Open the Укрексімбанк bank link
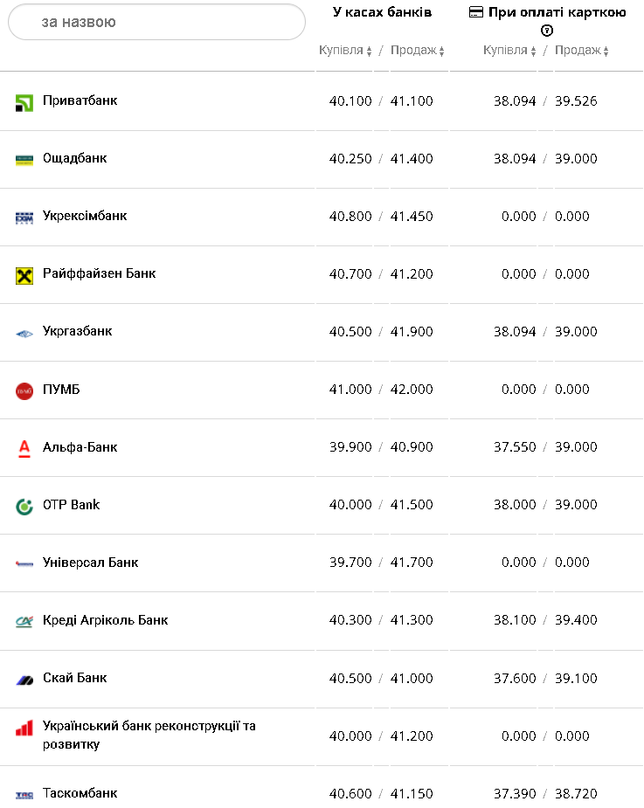The width and height of the screenshot is (644, 808). tap(85, 216)
